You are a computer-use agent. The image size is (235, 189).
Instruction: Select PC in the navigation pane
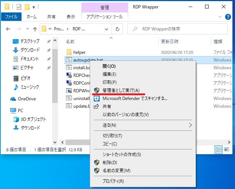[16, 111]
